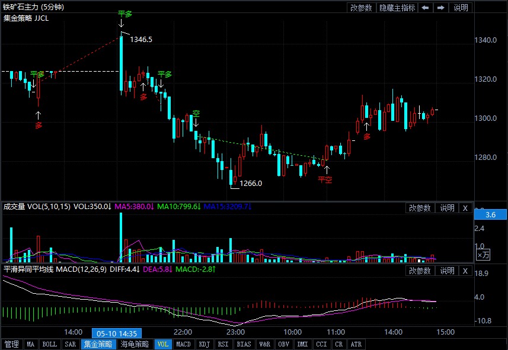This screenshot has width=508, height=350.
Task: Open 改参数 for the MACD panel
Action: (x=420, y=271)
